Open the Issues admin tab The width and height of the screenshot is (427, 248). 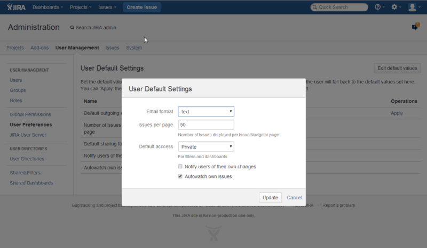click(x=112, y=48)
